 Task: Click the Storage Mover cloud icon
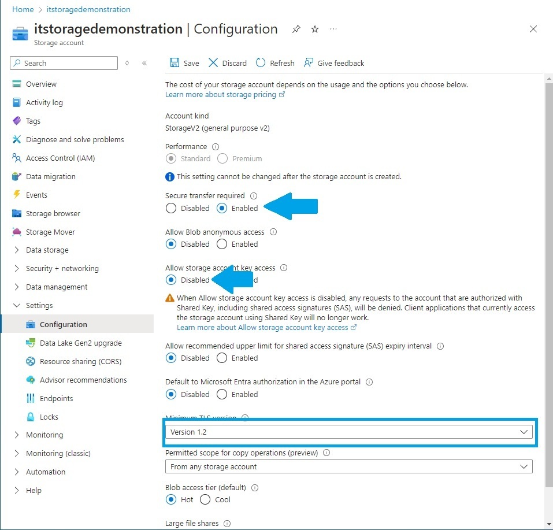pyautogui.click(x=17, y=232)
